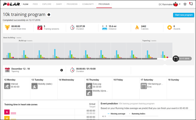Click the 18 Sunday day cell
This screenshot has height=120, width=196.
pos(180,88)
